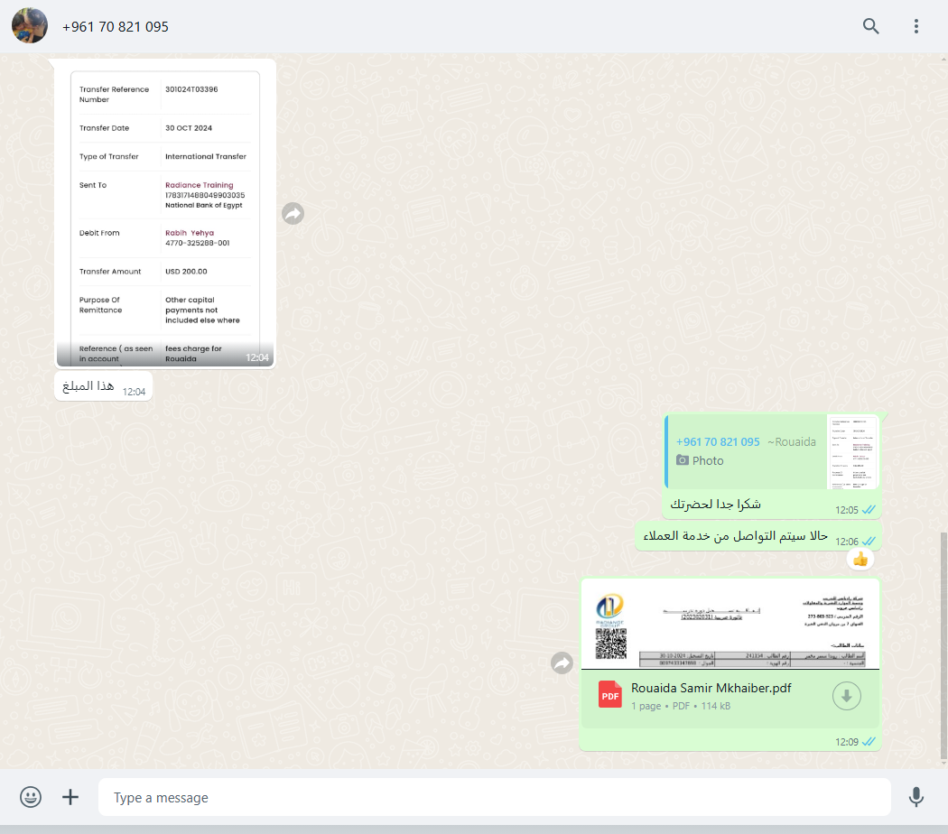This screenshot has width=948, height=834.
Task: Download Rouaida Samir Mkhaiber.pdf
Action: pyautogui.click(x=847, y=696)
